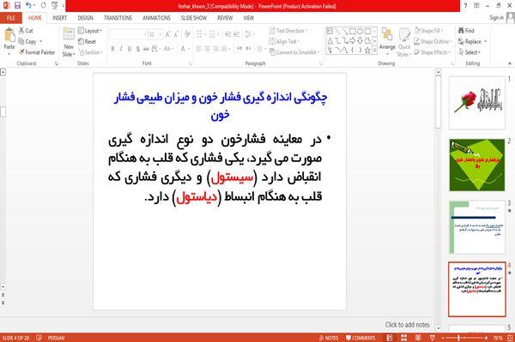Select the oval shape in Shapes gallery
Viewport: 515px width, 342px height.
[360, 32]
